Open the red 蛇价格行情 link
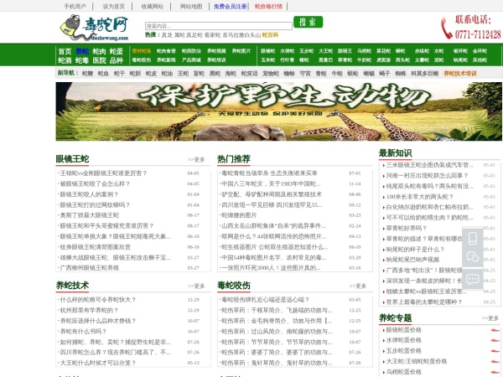503x377 pixels. point(268,7)
